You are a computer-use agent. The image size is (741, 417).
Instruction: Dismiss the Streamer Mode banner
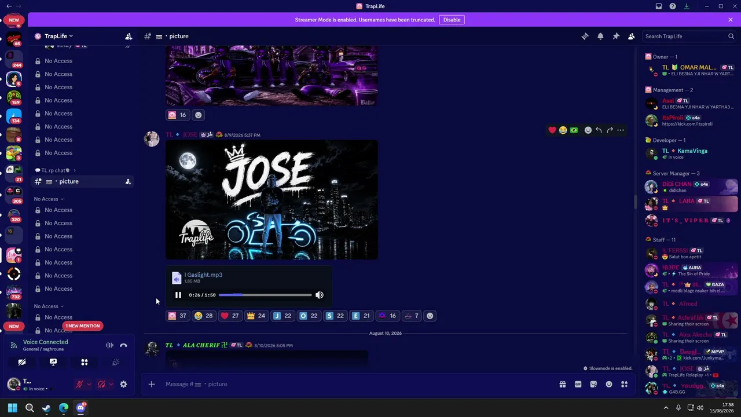coord(731,20)
